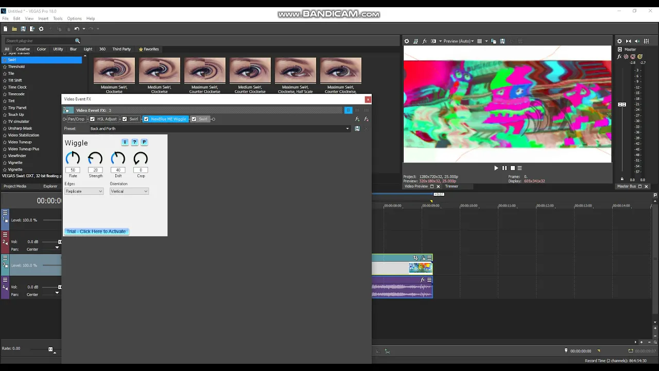Click the Undo arrow in the toolbar
This screenshot has height=371, width=659.
(x=76, y=29)
